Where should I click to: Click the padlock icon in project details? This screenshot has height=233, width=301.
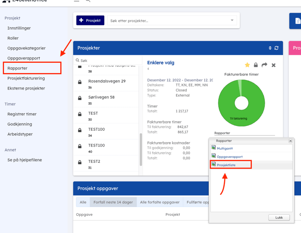click(256, 65)
